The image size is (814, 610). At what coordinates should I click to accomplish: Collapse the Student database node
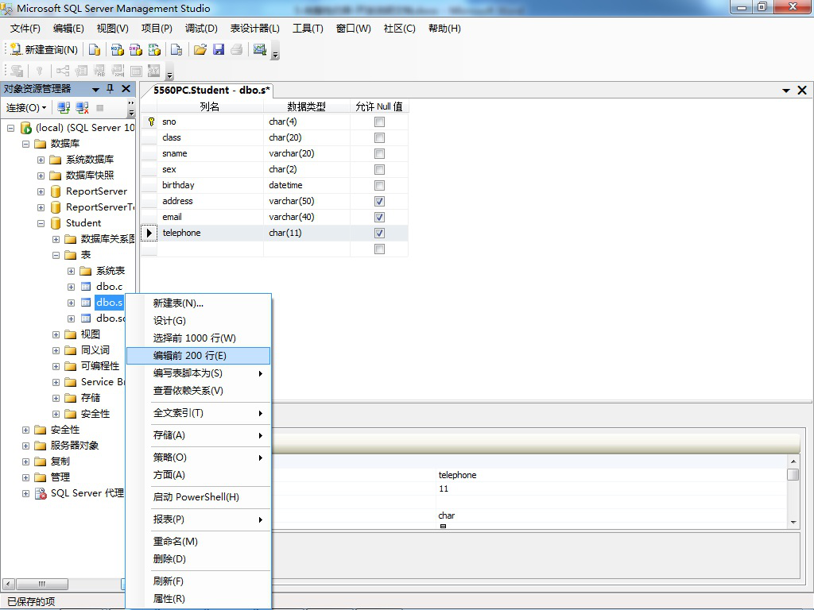pos(41,223)
